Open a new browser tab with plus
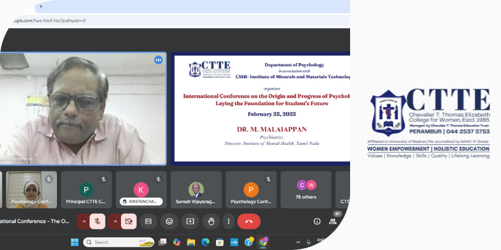Image resolution: width=501 pixels, height=250 pixels. click(x=41, y=6)
